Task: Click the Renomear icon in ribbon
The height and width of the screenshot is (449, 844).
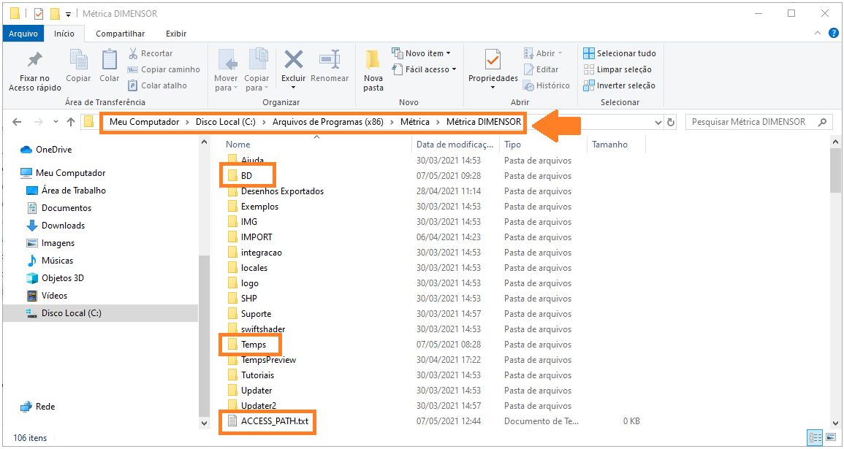Action: [330, 60]
